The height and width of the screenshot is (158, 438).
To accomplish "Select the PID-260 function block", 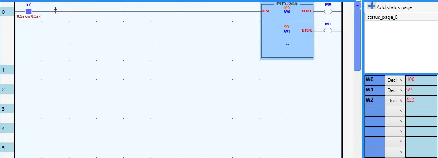I will [x=287, y=31].
